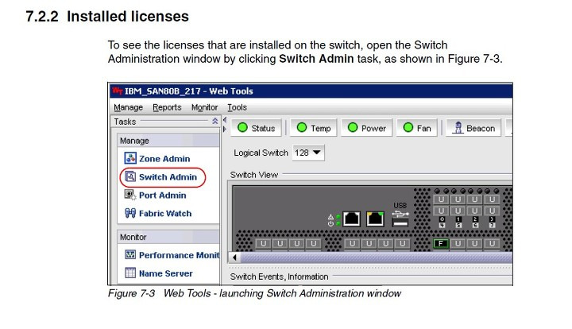Click the Port Admin icon
572x329 pixels.
click(130, 195)
